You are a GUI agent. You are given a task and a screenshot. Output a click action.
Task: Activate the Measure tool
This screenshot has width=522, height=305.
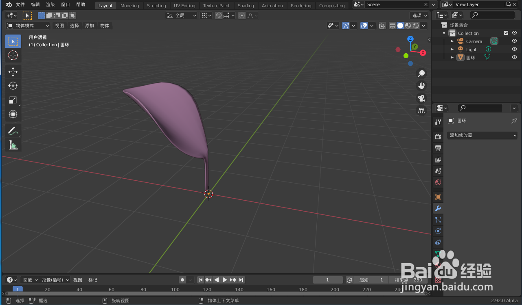pos(13,145)
